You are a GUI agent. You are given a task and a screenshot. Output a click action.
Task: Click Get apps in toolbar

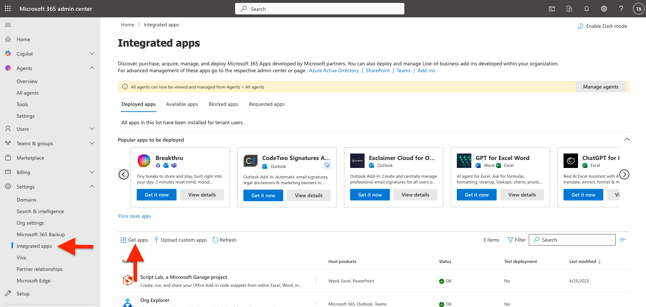click(x=134, y=240)
